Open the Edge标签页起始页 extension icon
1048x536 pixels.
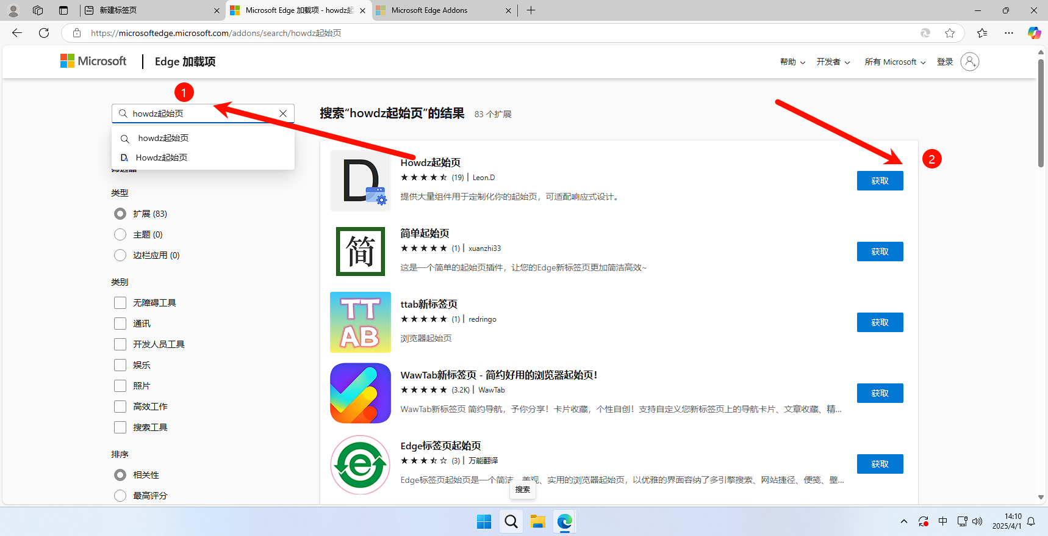click(x=361, y=465)
